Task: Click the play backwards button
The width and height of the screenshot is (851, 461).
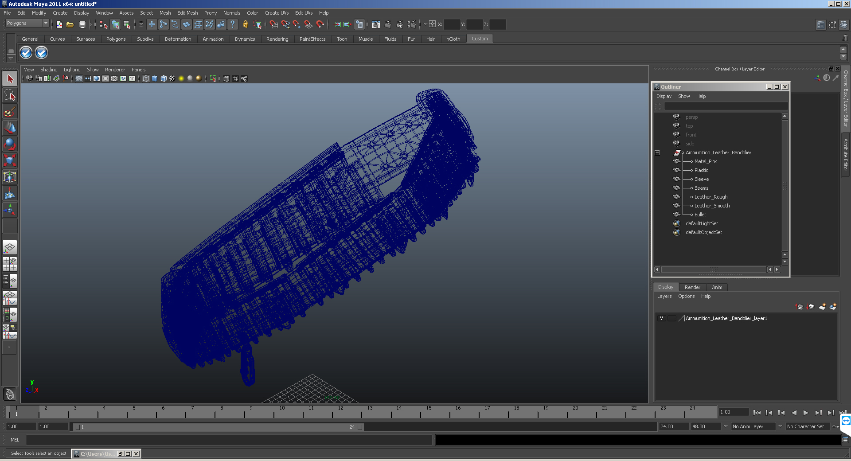Action: (x=794, y=413)
